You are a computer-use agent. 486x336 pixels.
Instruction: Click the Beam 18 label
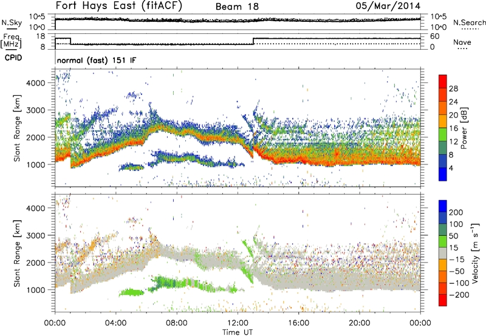pyautogui.click(x=237, y=7)
